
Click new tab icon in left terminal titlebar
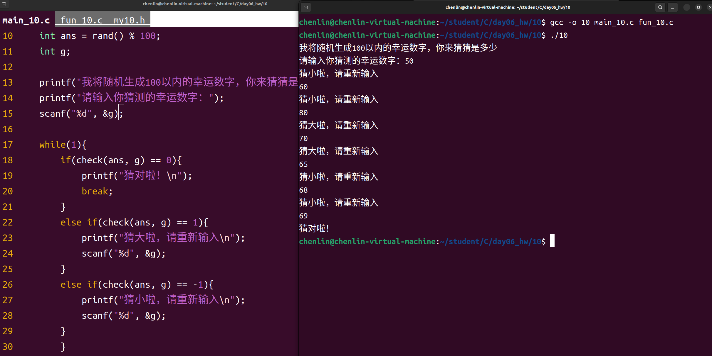tap(4, 4)
